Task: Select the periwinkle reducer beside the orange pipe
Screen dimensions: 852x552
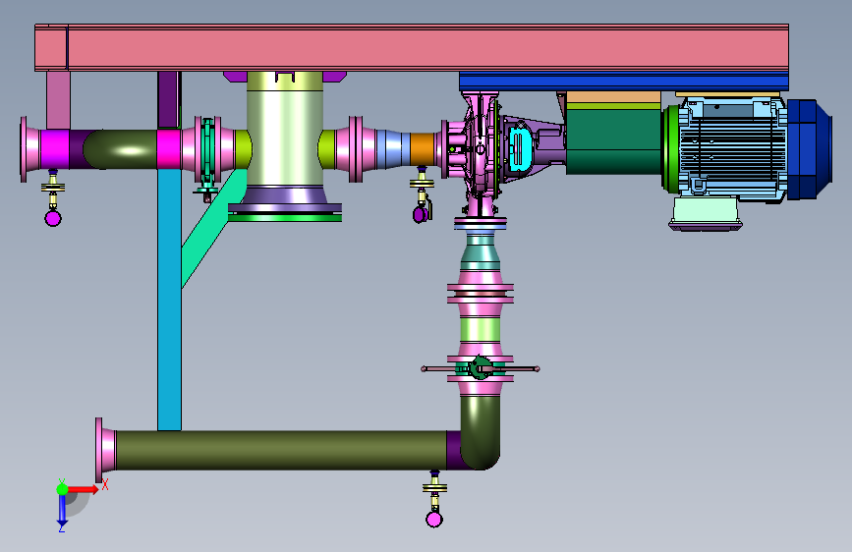Action: pyautogui.click(x=392, y=149)
